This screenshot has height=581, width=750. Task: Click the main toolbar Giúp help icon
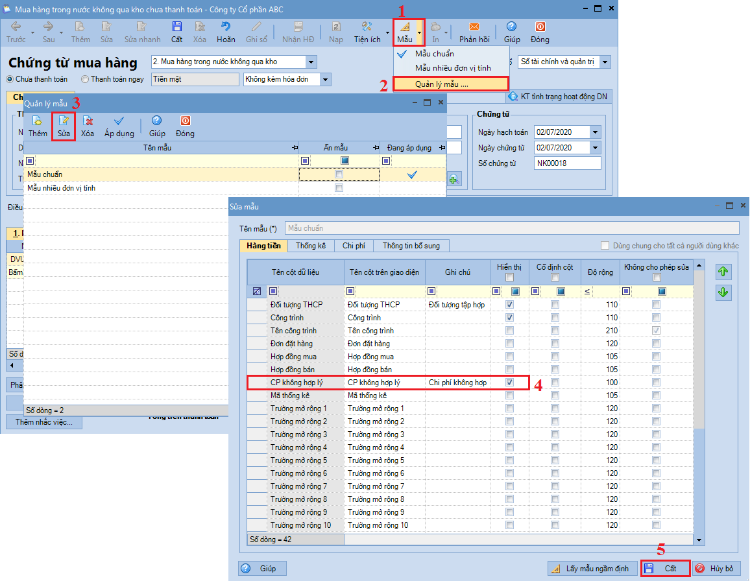pyautogui.click(x=511, y=27)
